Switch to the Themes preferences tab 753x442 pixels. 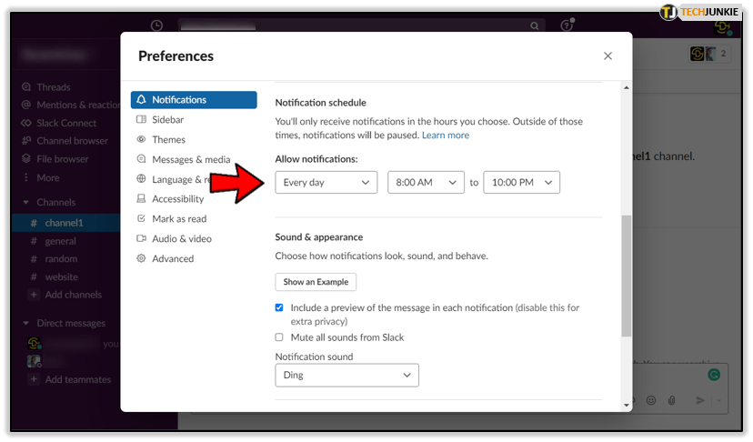pyautogui.click(x=168, y=140)
